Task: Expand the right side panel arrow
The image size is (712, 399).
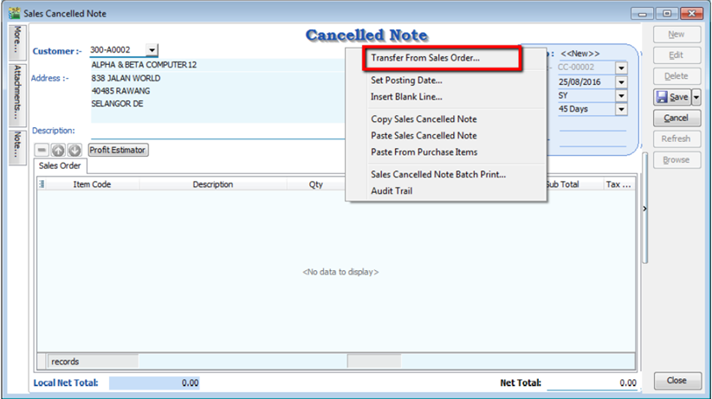Action: (644, 209)
